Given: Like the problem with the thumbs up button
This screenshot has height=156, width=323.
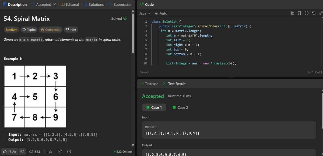Looking at the screenshot, I should pos(10,151).
